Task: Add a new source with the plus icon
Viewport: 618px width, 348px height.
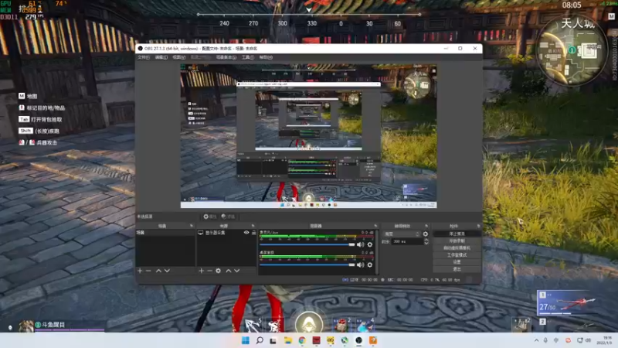Action: coord(202,271)
